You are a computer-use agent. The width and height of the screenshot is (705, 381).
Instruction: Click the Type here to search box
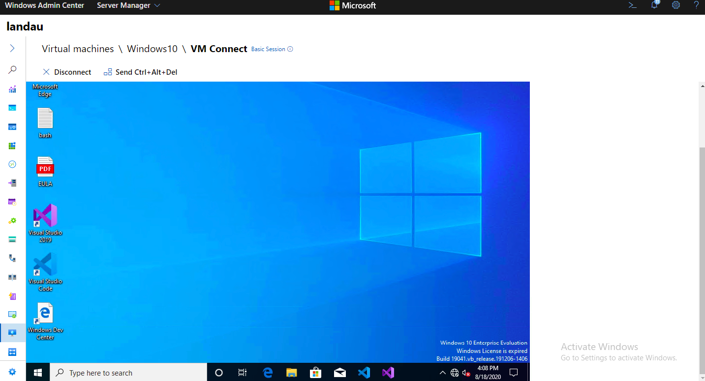point(128,373)
